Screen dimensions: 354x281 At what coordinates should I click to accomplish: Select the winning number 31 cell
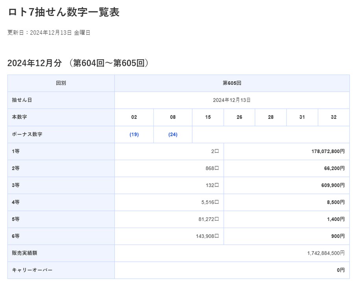click(x=302, y=117)
